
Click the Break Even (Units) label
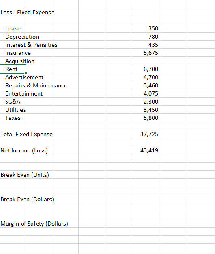25,175
